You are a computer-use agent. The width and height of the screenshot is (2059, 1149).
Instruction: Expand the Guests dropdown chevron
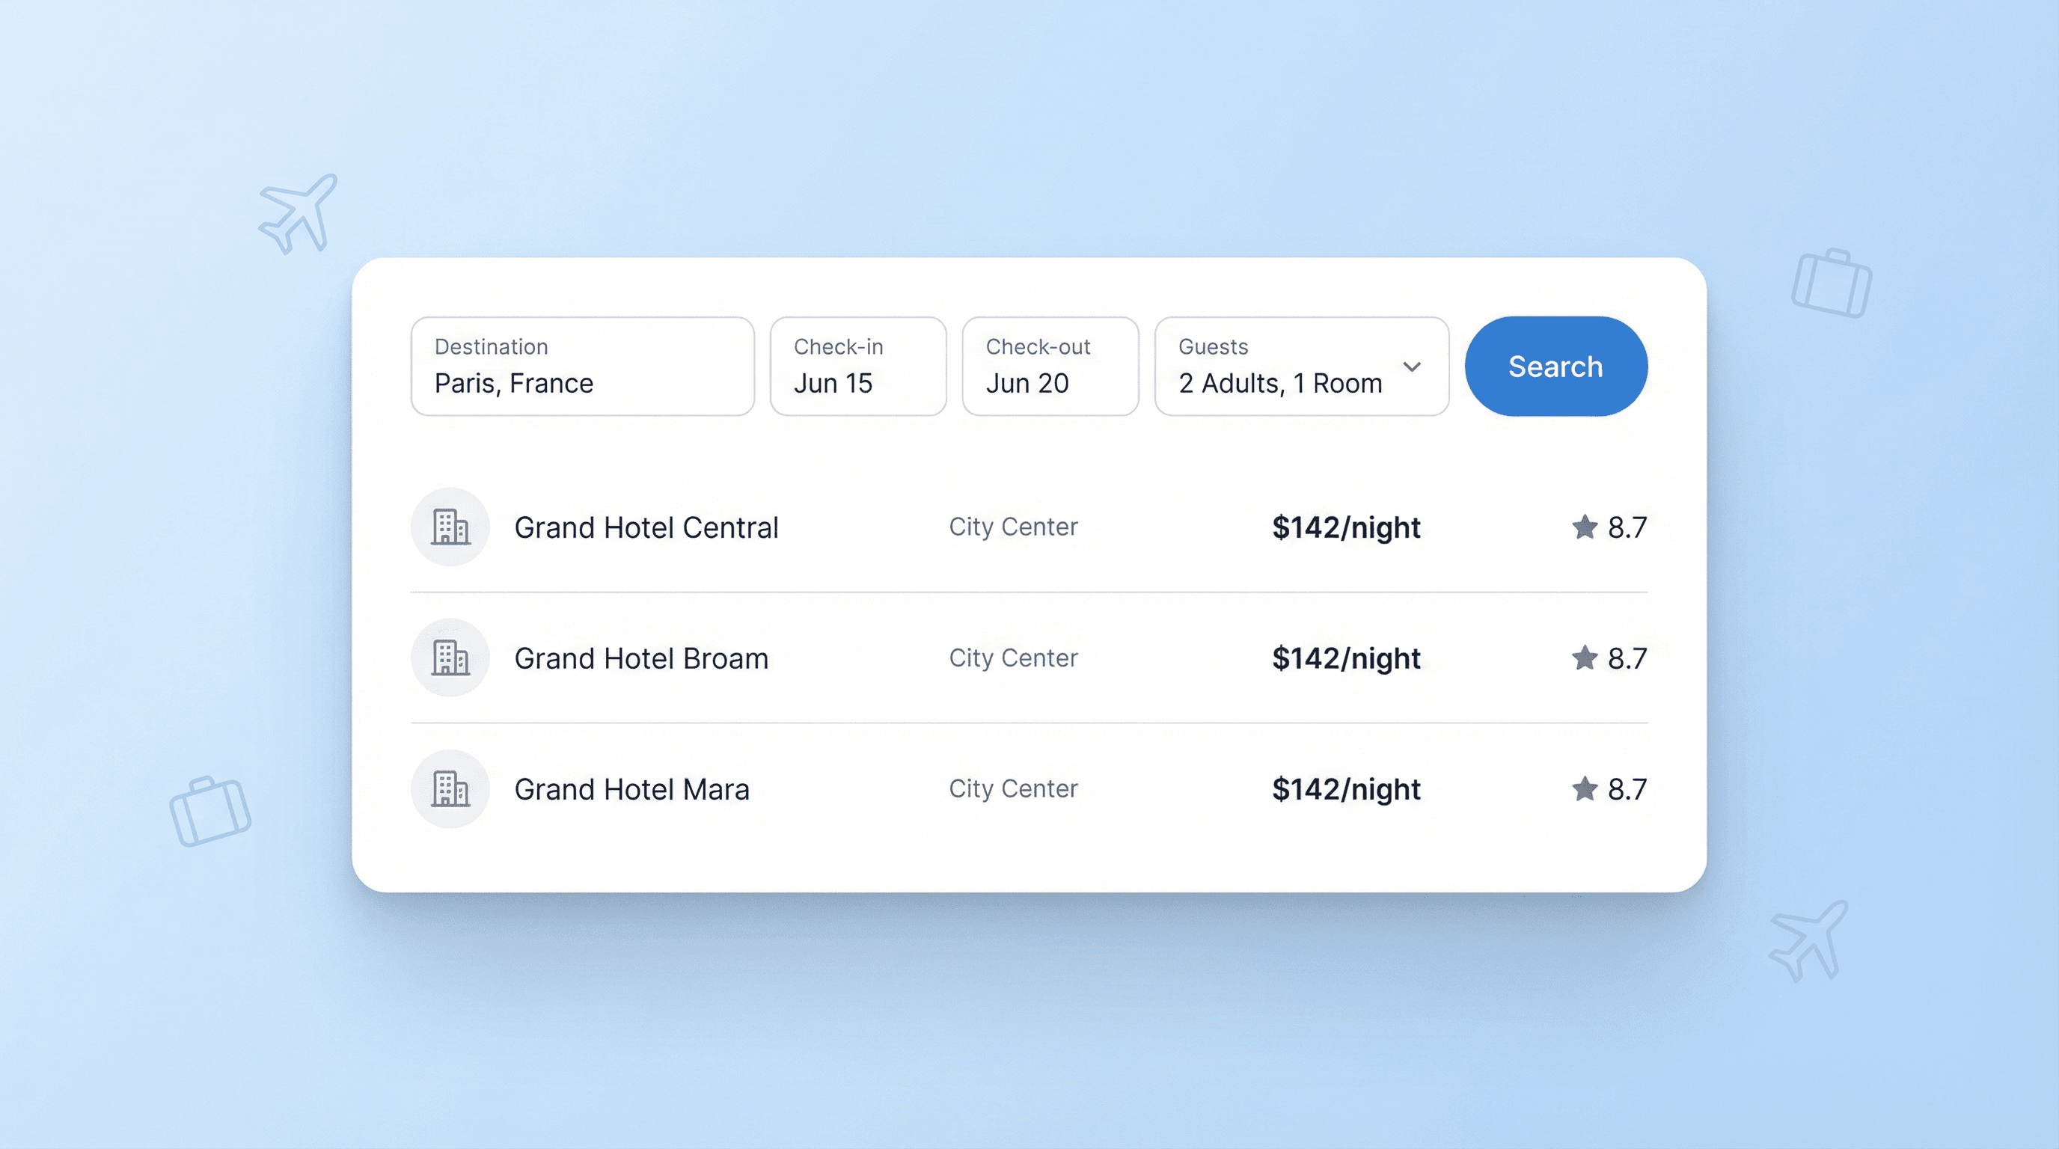pyautogui.click(x=1412, y=367)
